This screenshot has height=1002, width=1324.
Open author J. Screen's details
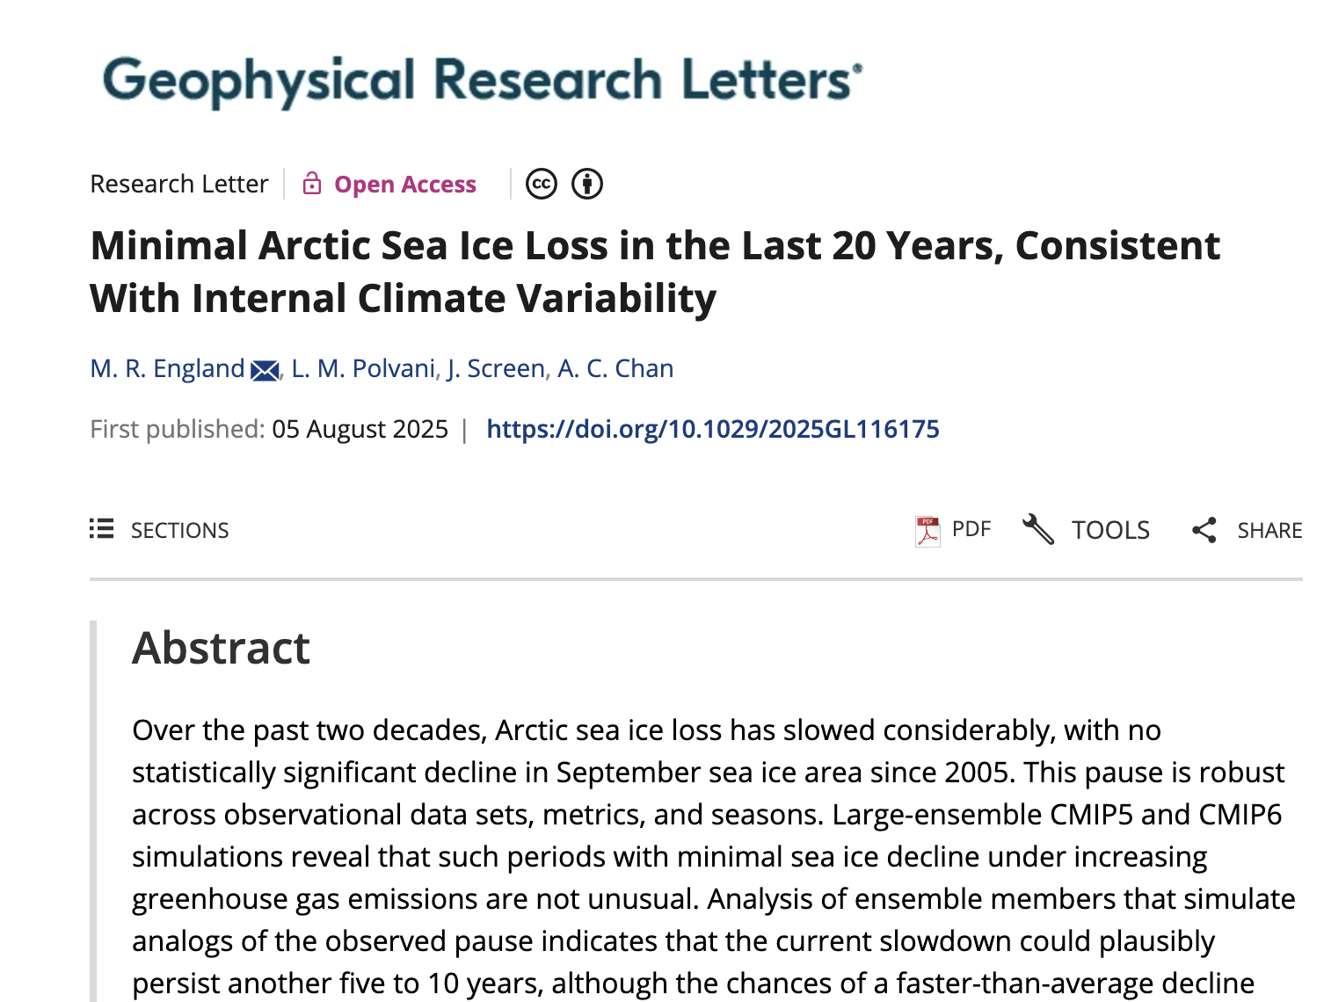(x=496, y=368)
